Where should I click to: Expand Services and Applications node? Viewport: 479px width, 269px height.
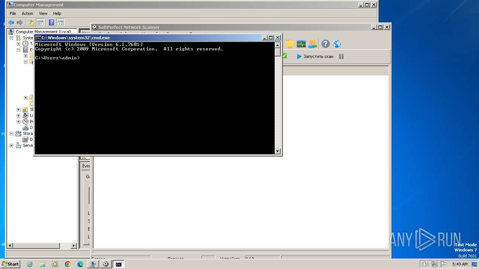tap(11, 145)
